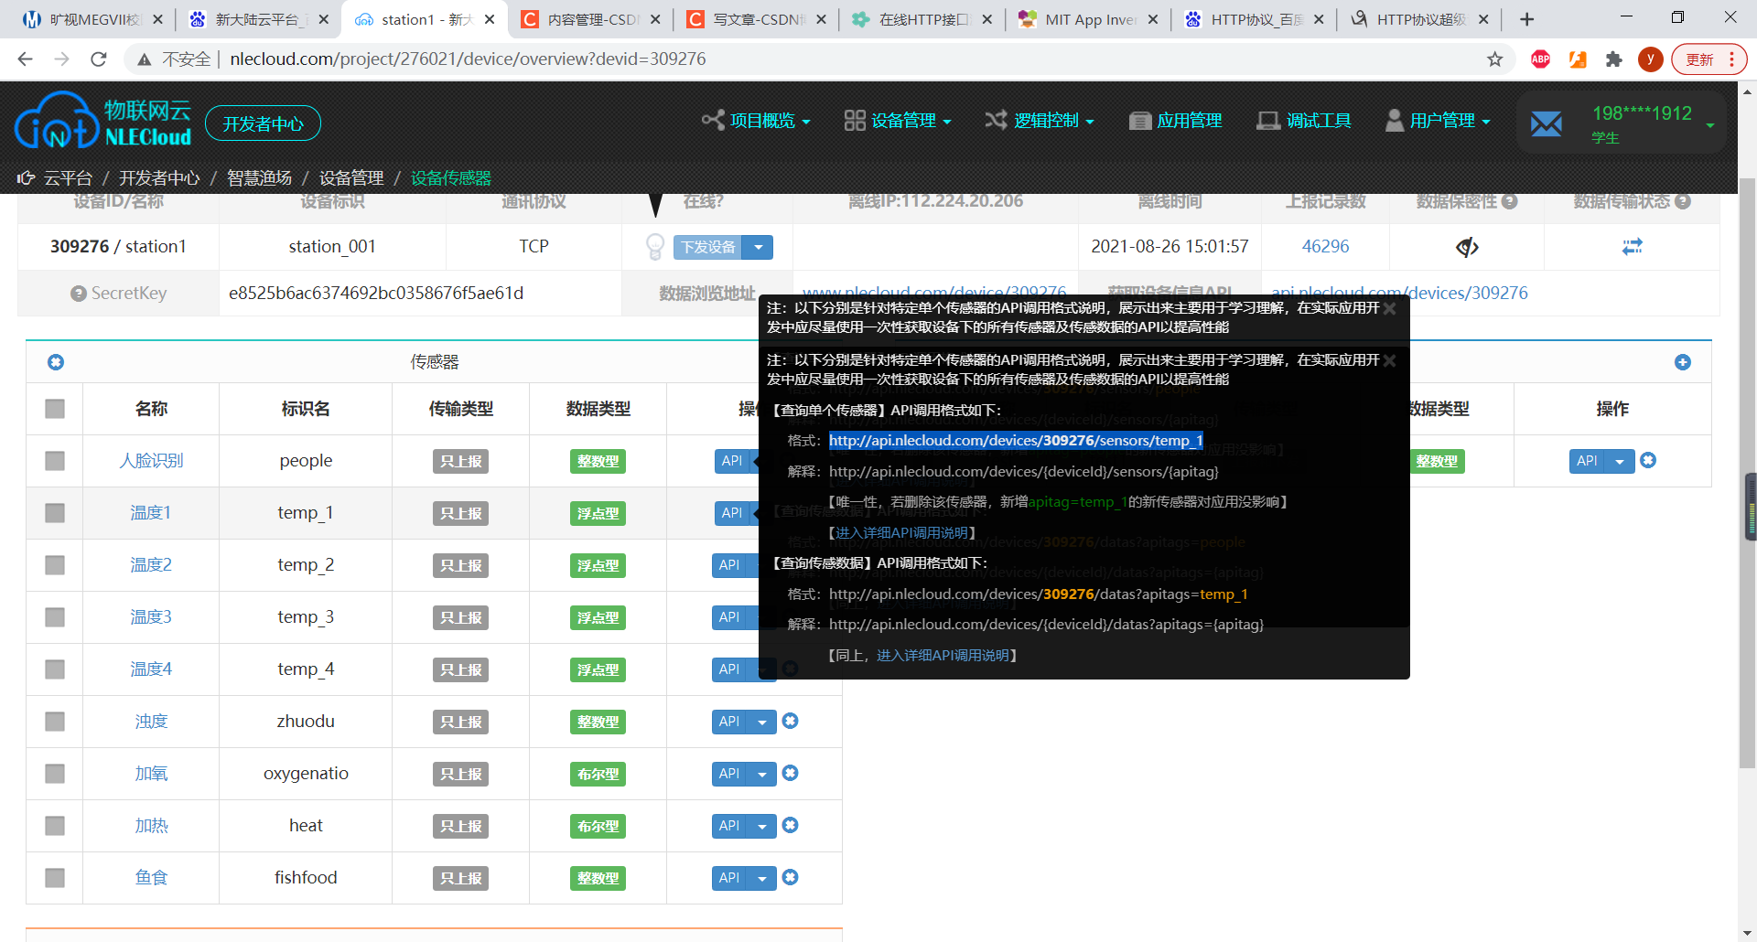Expand API dropdown in oxygenatio row
Image resolution: width=1757 pixels, height=942 pixels.
762,774
